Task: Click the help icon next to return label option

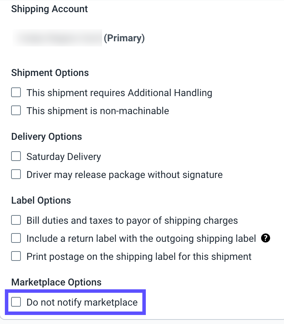Action: click(x=266, y=238)
